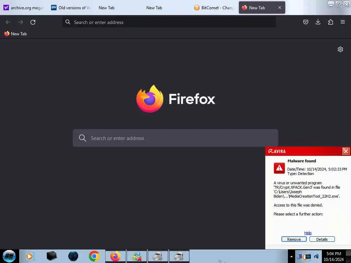
Task: Show hidden system tray icons
Action: click(291, 256)
